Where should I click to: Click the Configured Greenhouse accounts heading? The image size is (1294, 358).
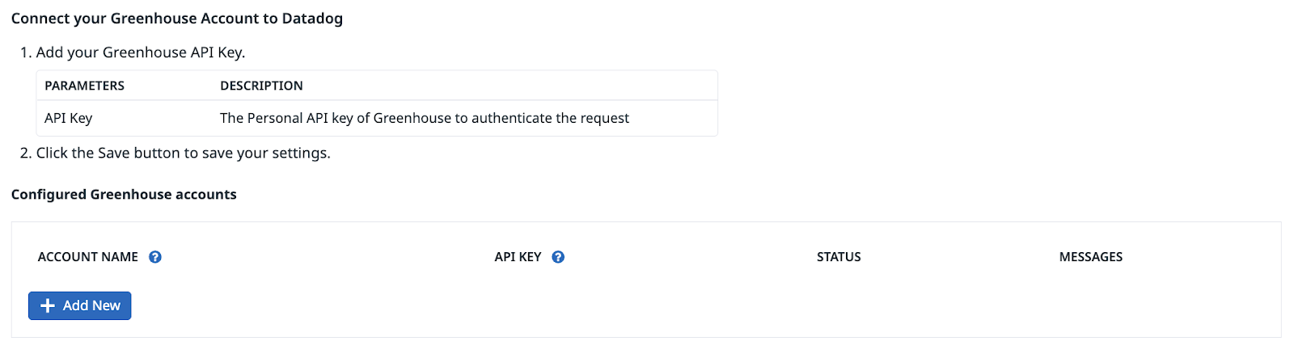click(124, 195)
